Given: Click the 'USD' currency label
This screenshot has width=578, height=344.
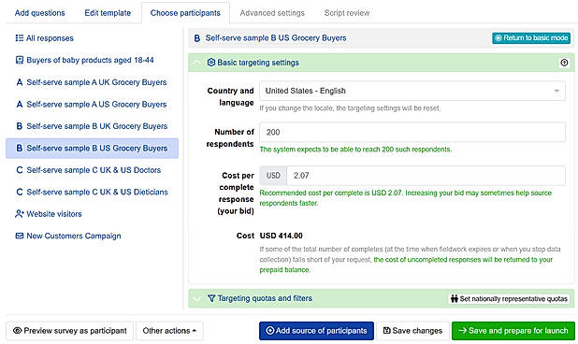Looking at the screenshot, I should click(x=273, y=176).
